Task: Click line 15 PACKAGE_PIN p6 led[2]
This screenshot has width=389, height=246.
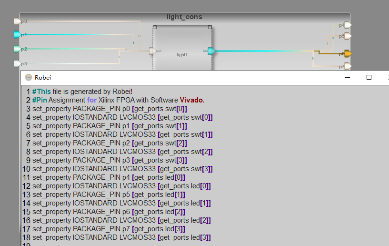Action: (x=109, y=212)
